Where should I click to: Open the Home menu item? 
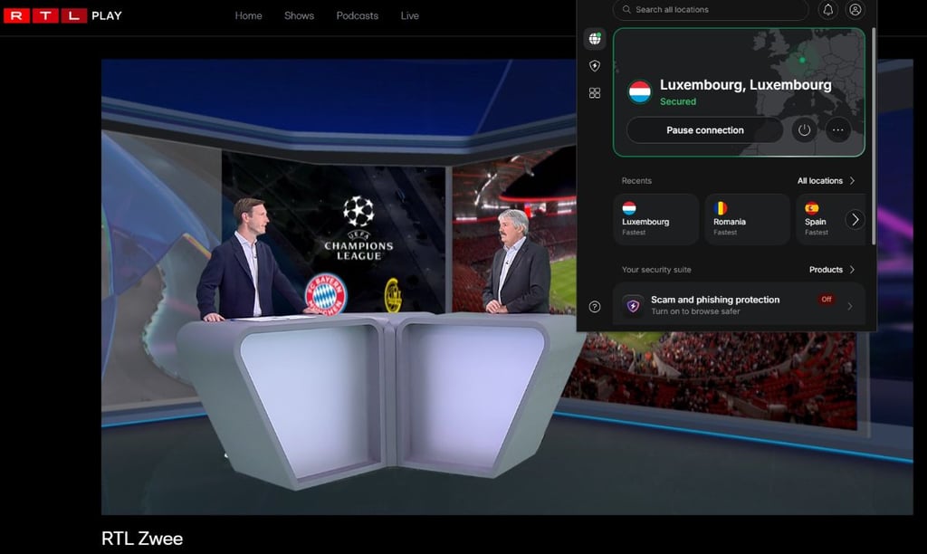pos(248,16)
